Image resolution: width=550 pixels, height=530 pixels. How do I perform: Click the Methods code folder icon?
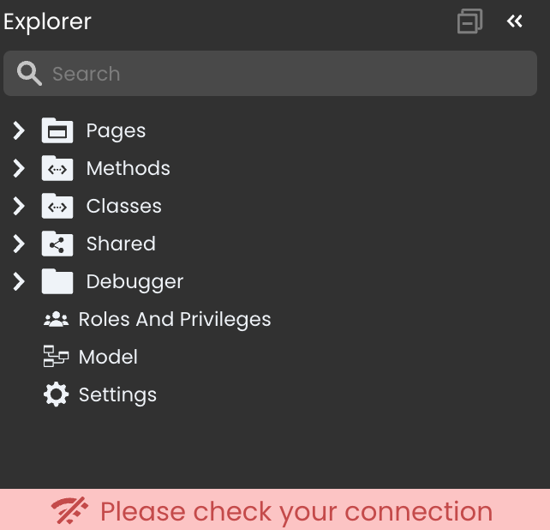(x=57, y=168)
